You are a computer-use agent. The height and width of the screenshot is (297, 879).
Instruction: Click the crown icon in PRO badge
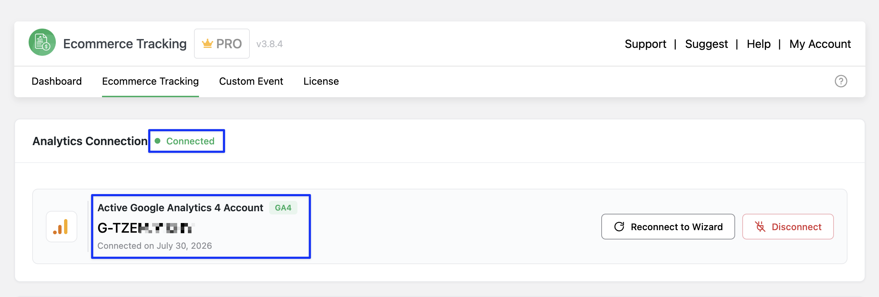tap(207, 44)
